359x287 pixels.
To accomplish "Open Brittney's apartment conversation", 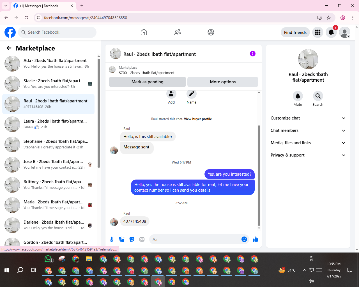I will click(48, 185).
